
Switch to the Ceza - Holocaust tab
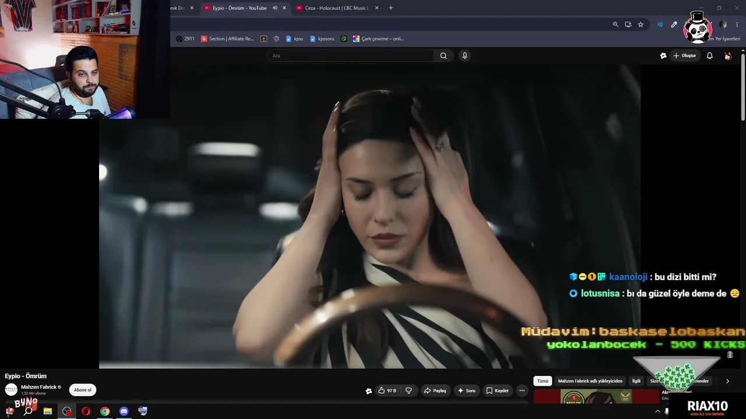(337, 8)
